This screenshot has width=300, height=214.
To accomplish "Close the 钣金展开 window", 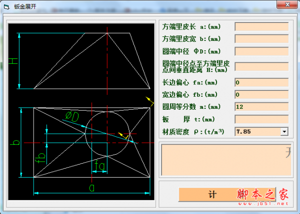I will coord(287,4).
